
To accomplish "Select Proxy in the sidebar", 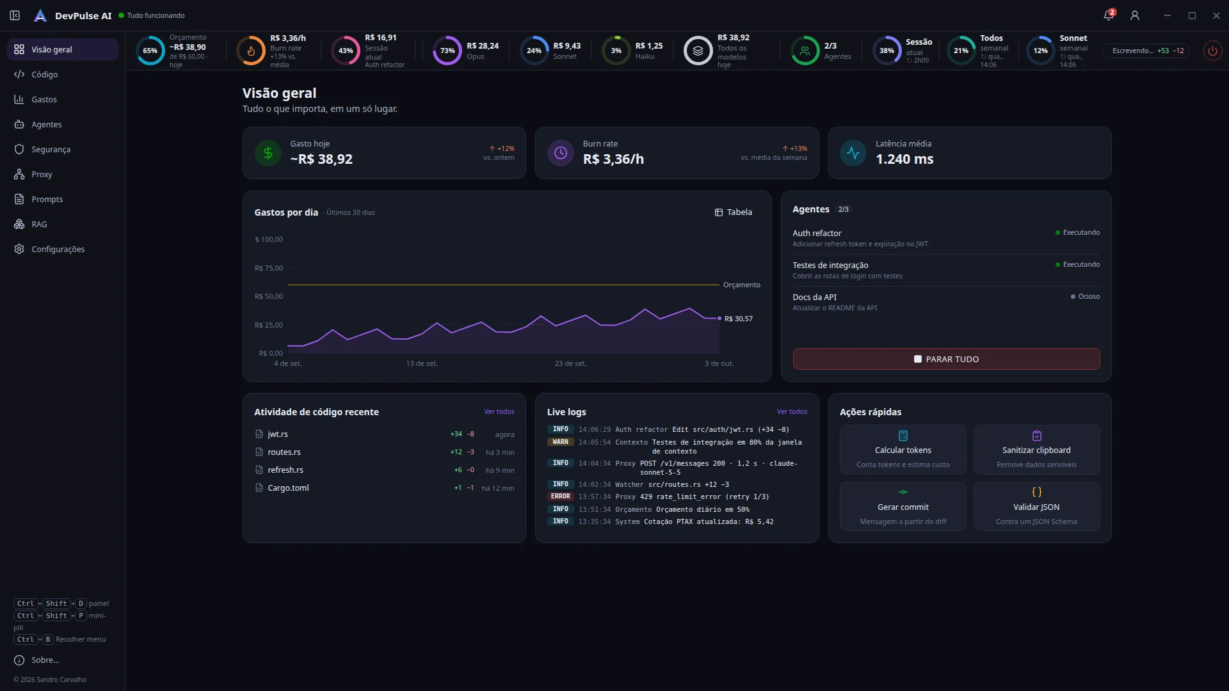I will pos(63,175).
